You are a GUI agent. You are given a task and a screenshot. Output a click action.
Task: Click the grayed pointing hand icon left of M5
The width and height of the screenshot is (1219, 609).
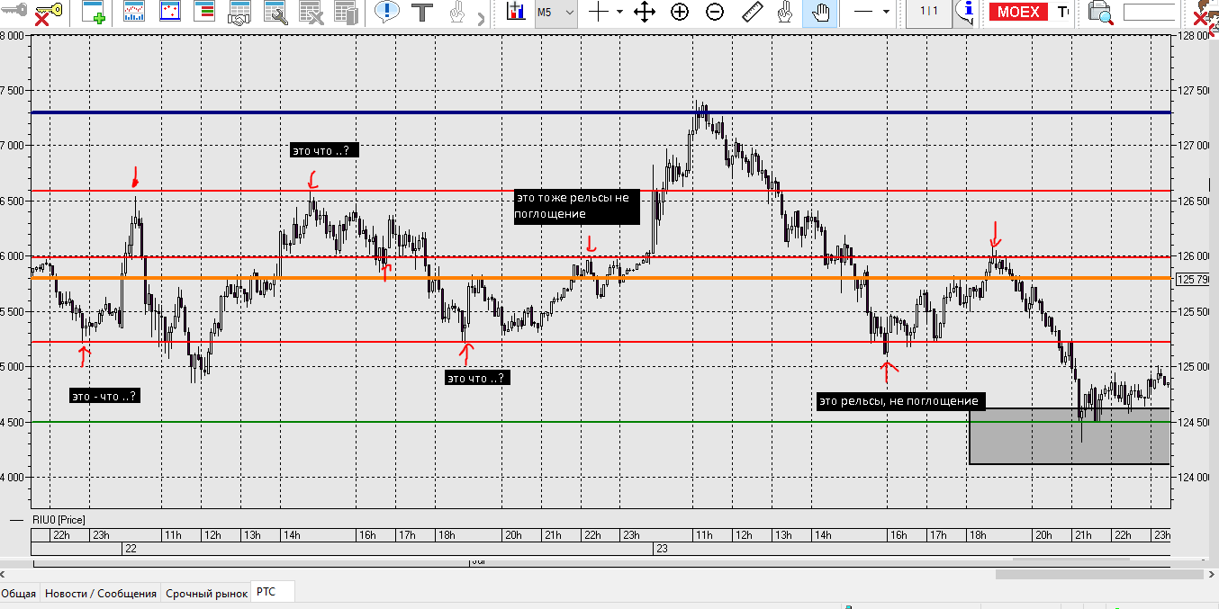[456, 13]
